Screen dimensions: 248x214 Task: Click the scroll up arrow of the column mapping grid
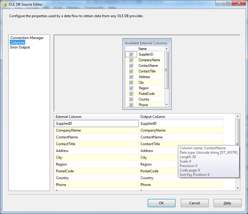coord(238,116)
